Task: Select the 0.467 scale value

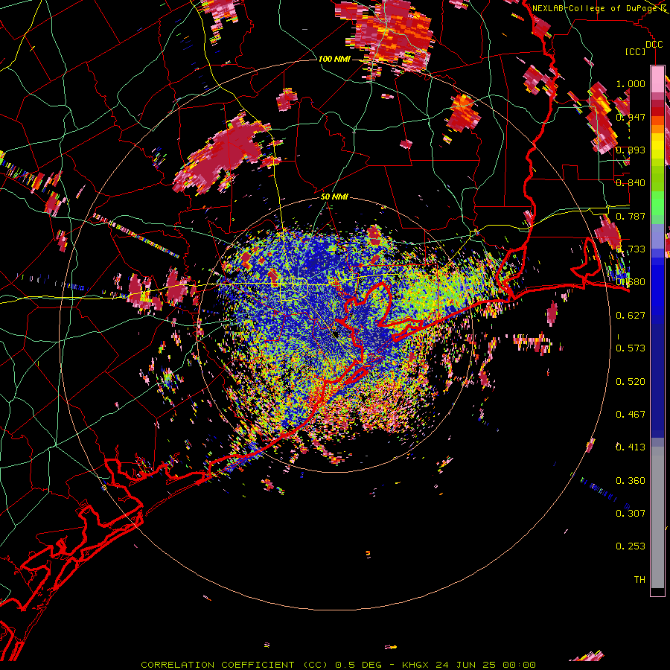Action: pyautogui.click(x=631, y=415)
